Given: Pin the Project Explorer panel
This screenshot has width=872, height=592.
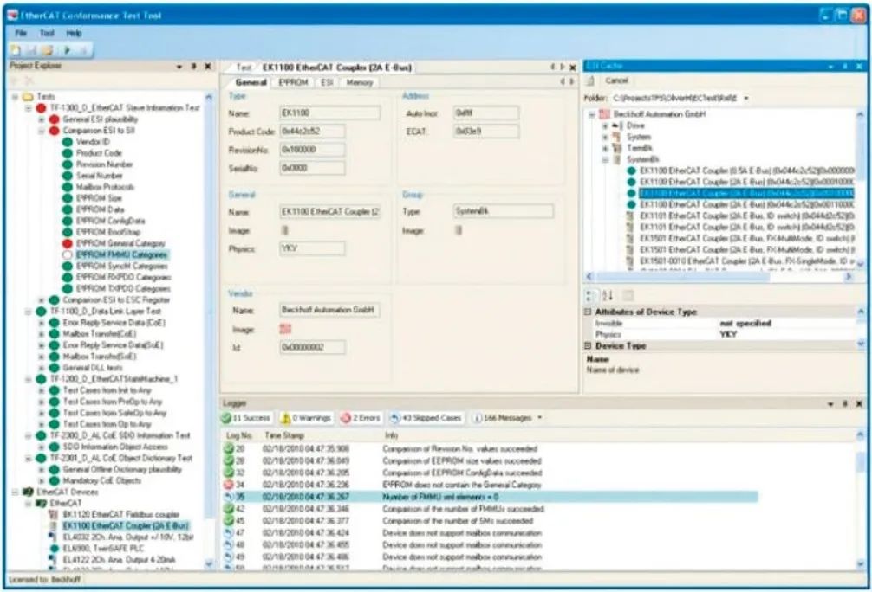Looking at the screenshot, I should tap(194, 66).
